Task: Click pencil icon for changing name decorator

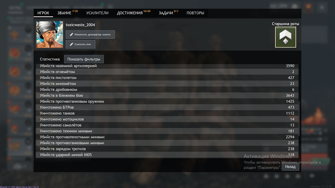Action: pyautogui.click(x=71, y=34)
